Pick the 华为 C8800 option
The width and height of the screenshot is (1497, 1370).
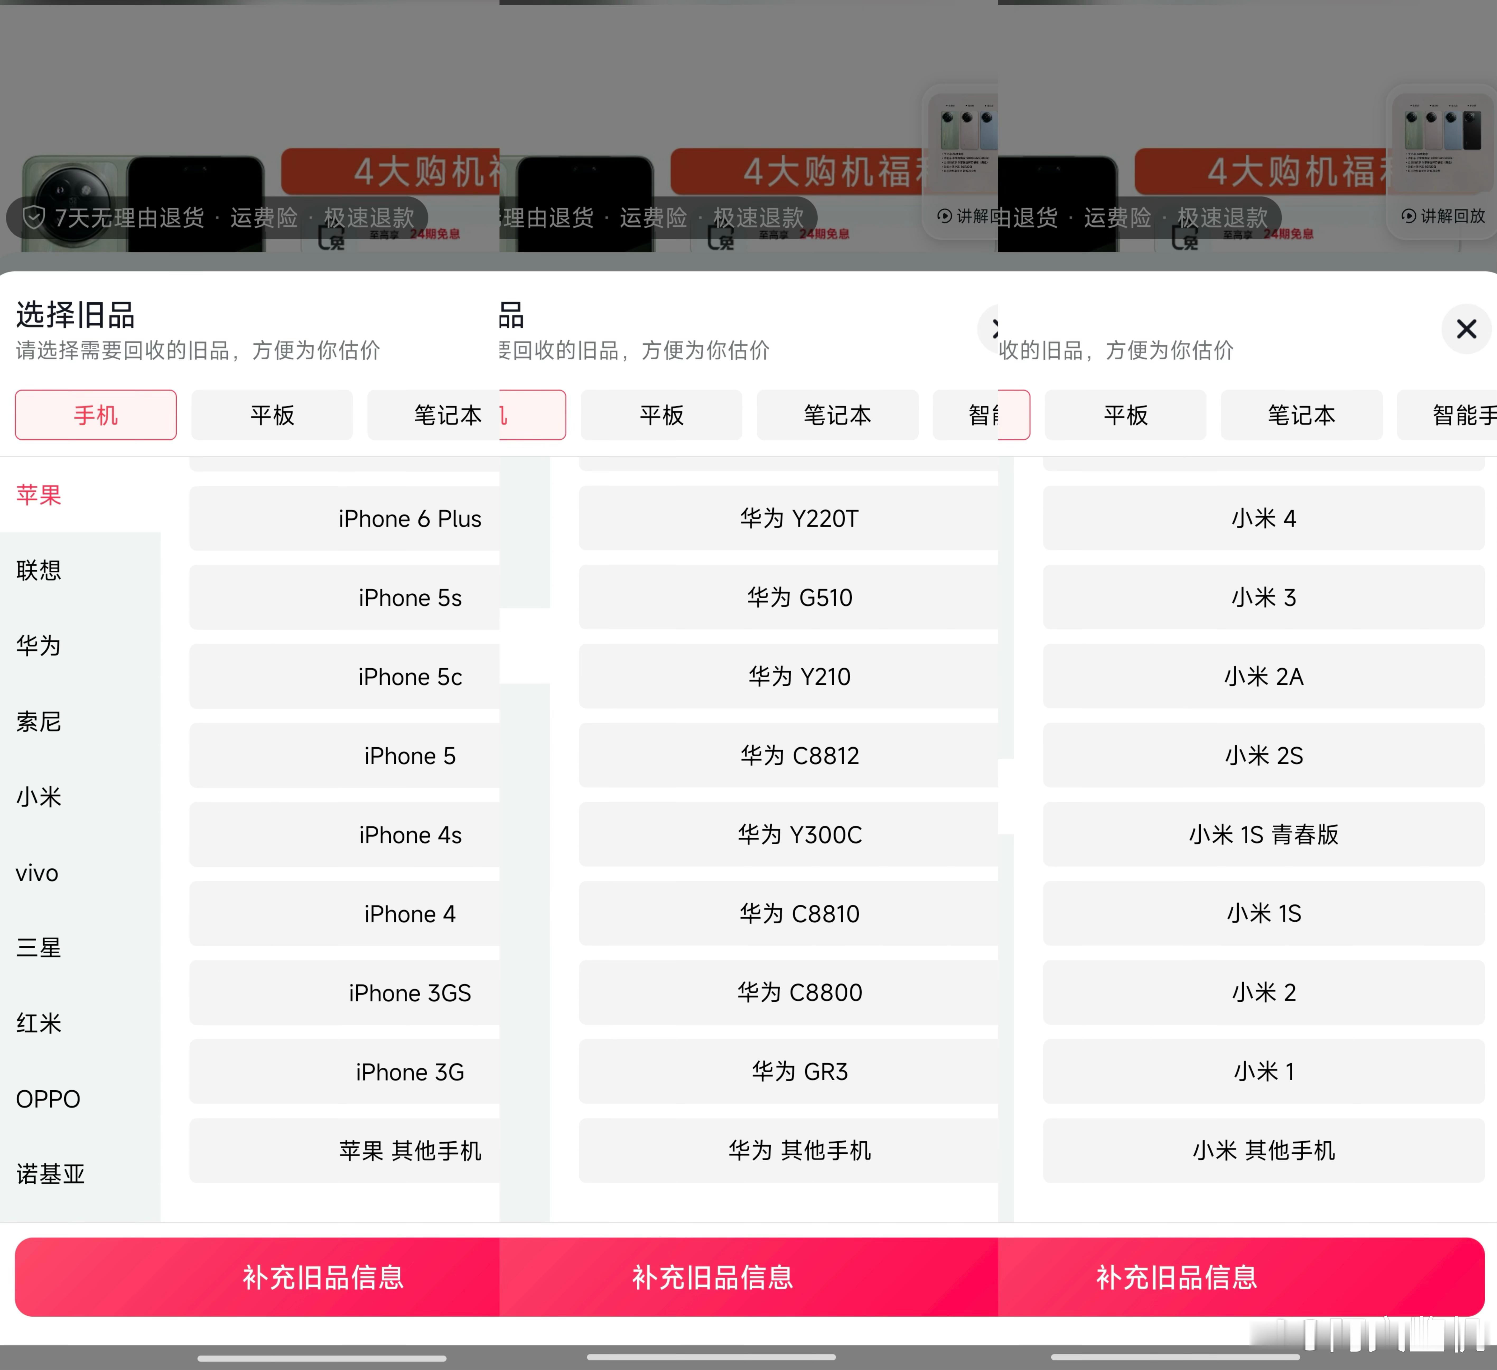point(789,992)
